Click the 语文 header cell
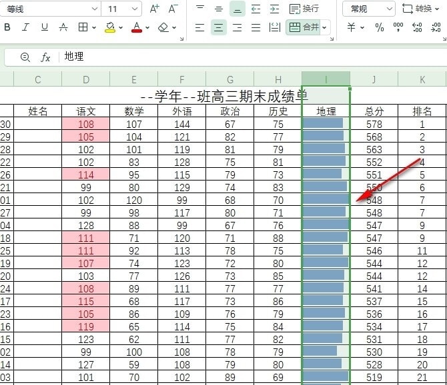 pyautogui.click(x=86, y=111)
